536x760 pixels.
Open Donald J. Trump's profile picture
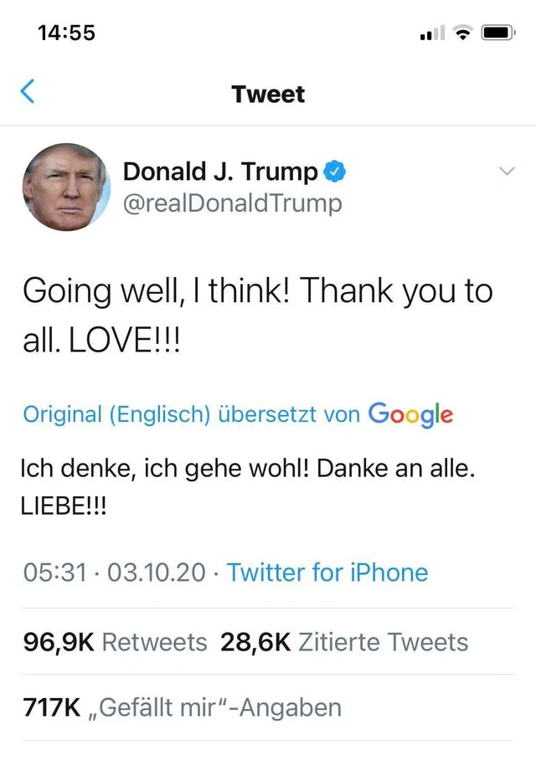(66, 187)
